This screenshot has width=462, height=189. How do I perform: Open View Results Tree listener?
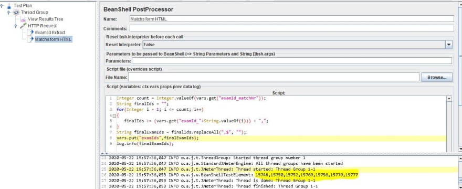click(45, 19)
